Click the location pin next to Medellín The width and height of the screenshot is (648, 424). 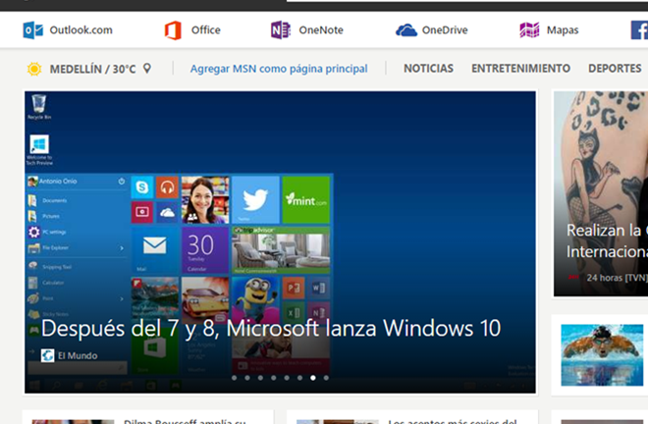(x=146, y=68)
